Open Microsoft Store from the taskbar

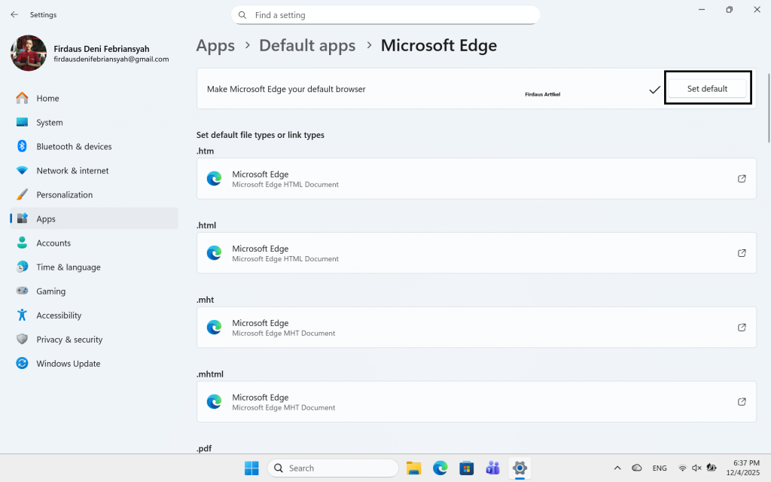pyautogui.click(x=467, y=468)
